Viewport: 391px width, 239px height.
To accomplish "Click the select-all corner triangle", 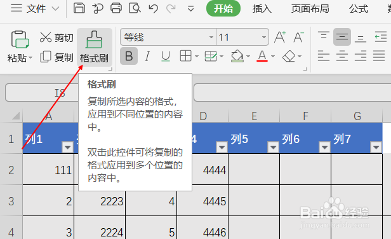I will click(x=15, y=116).
